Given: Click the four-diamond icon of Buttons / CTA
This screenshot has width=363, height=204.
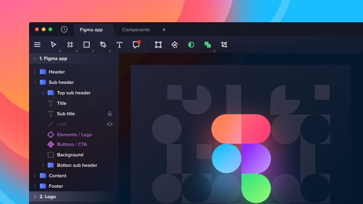Looking at the screenshot, I should pos(51,144).
